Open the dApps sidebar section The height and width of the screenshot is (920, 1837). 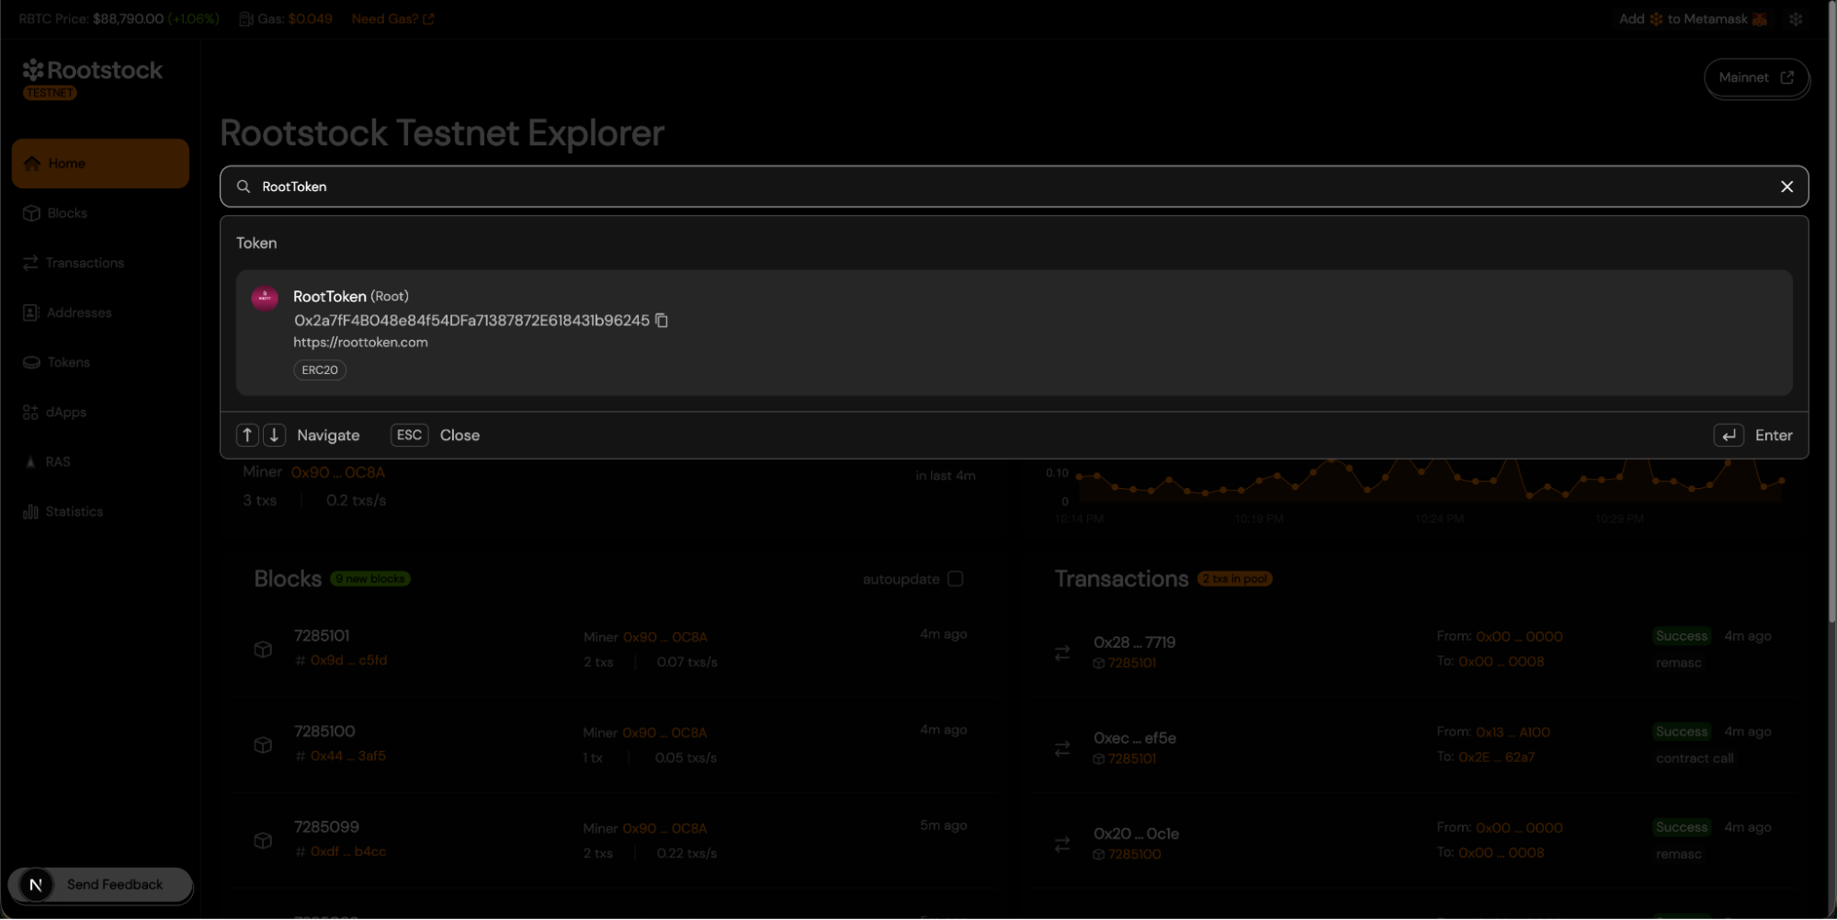coord(66,413)
